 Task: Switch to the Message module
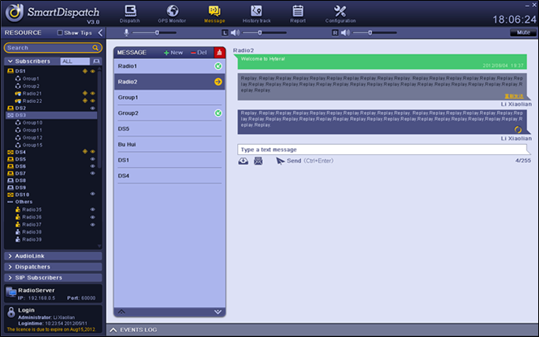coord(214,13)
